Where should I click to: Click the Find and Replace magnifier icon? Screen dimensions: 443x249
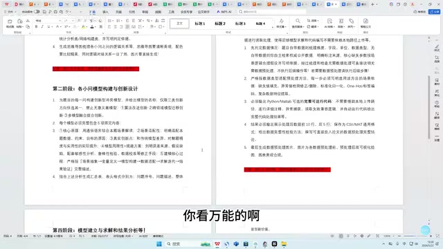click(x=298, y=21)
